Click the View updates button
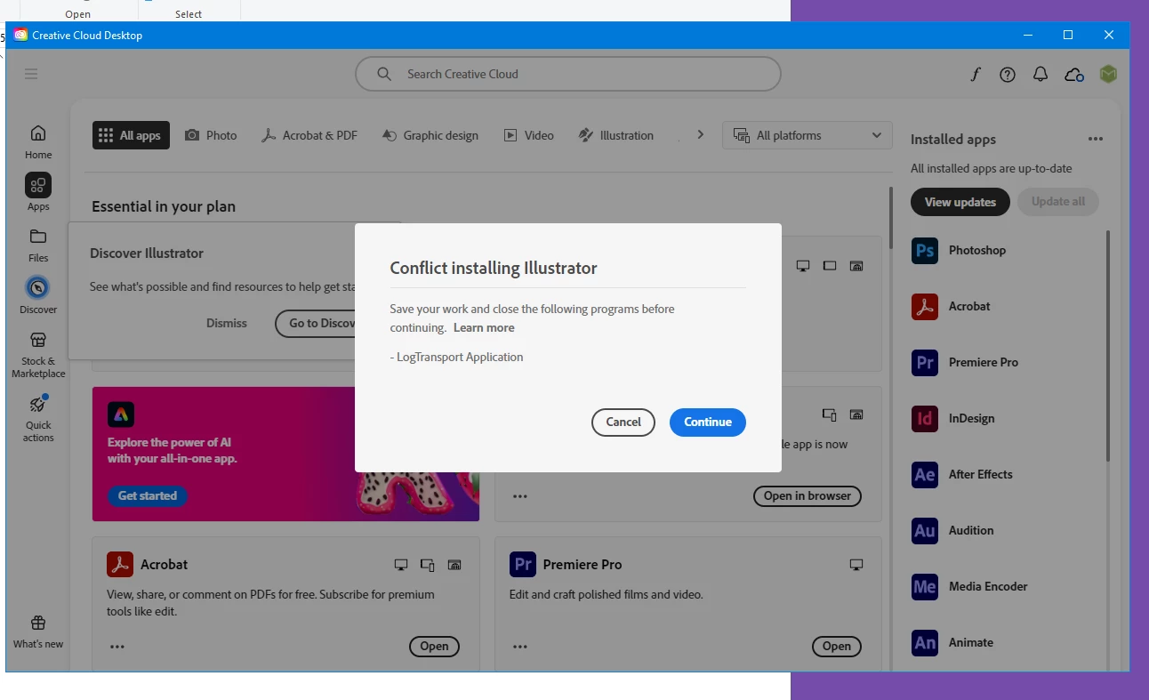 [960, 202]
